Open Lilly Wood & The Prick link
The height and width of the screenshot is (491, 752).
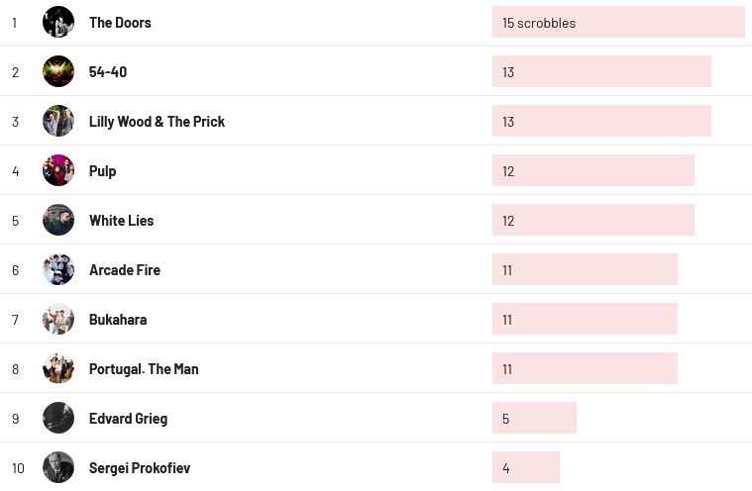click(x=157, y=122)
